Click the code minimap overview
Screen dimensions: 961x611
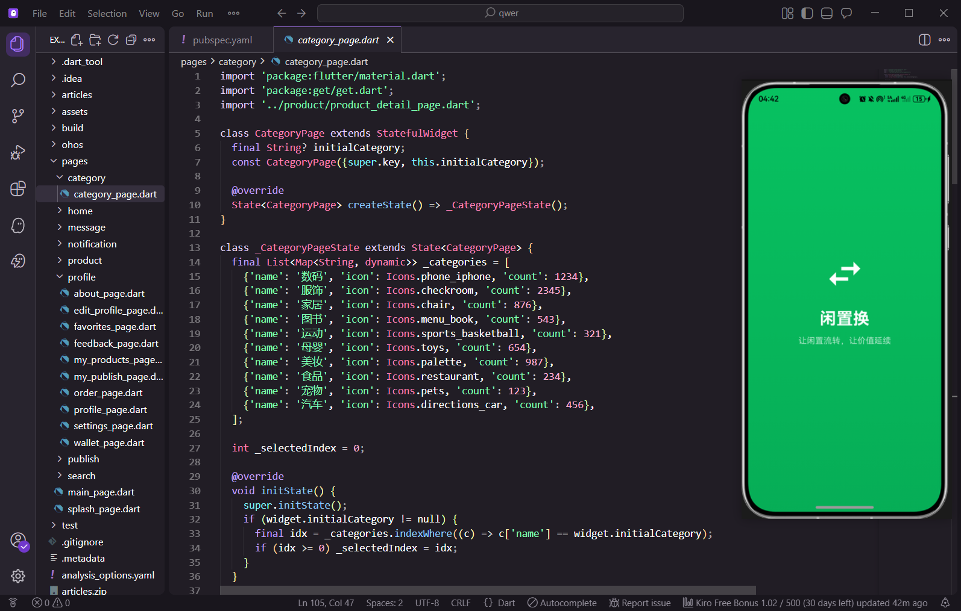900,73
